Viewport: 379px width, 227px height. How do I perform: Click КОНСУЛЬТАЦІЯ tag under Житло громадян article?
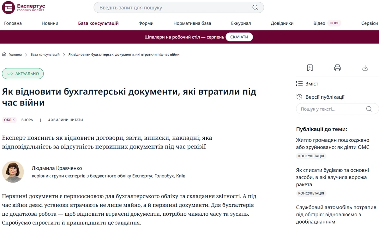(311, 156)
